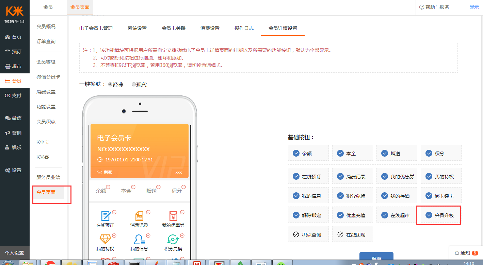Open 首页 in the dark sidebar
The width and height of the screenshot is (483, 265).
point(14,37)
